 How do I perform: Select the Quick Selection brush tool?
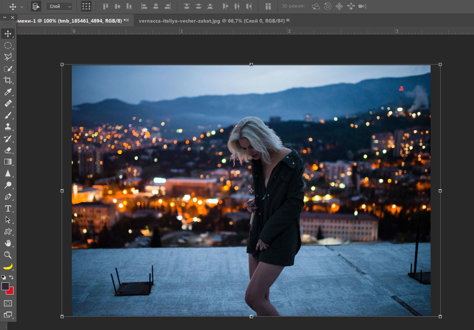(x=8, y=69)
